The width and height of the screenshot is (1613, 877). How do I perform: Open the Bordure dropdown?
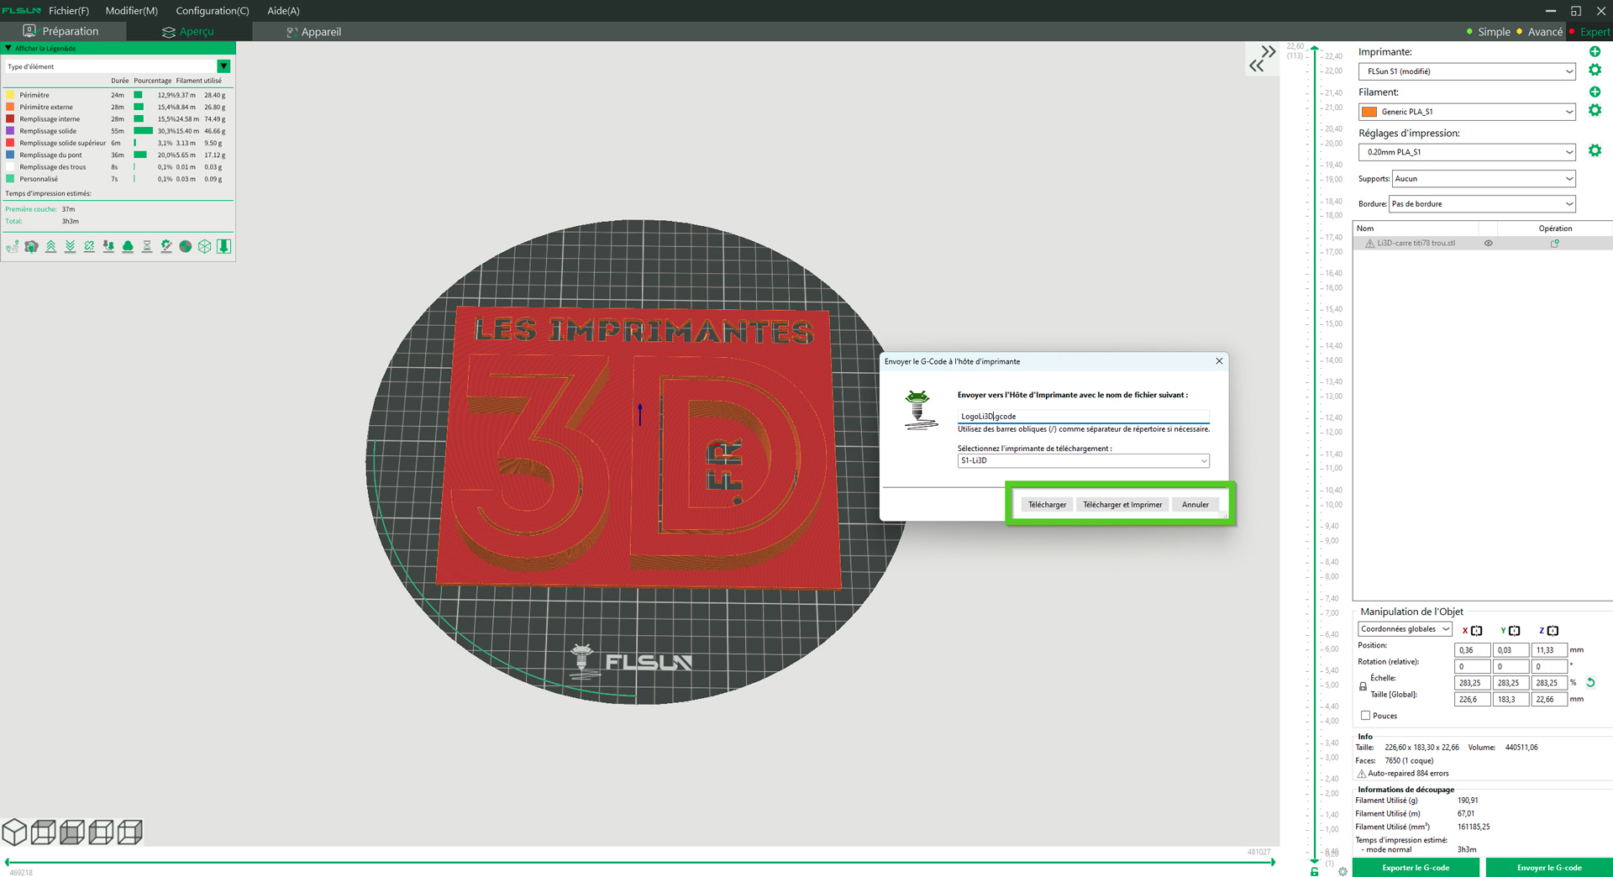(x=1482, y=204)
